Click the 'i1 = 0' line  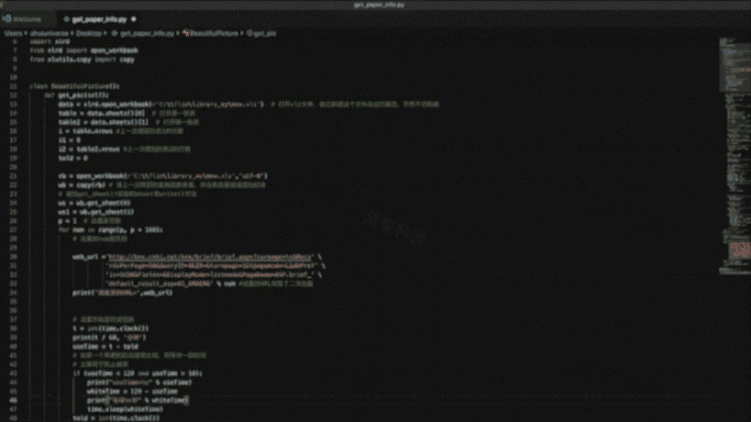pos(70,140)
